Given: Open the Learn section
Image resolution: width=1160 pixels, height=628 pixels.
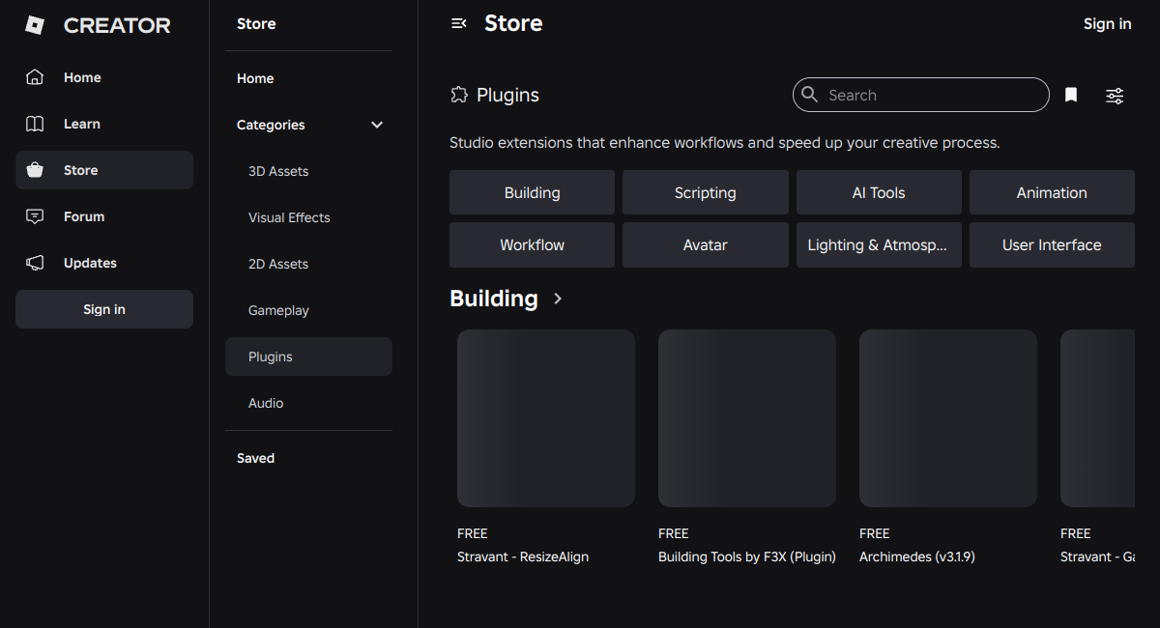Looking at the screenshot, I should click(104, 124).
